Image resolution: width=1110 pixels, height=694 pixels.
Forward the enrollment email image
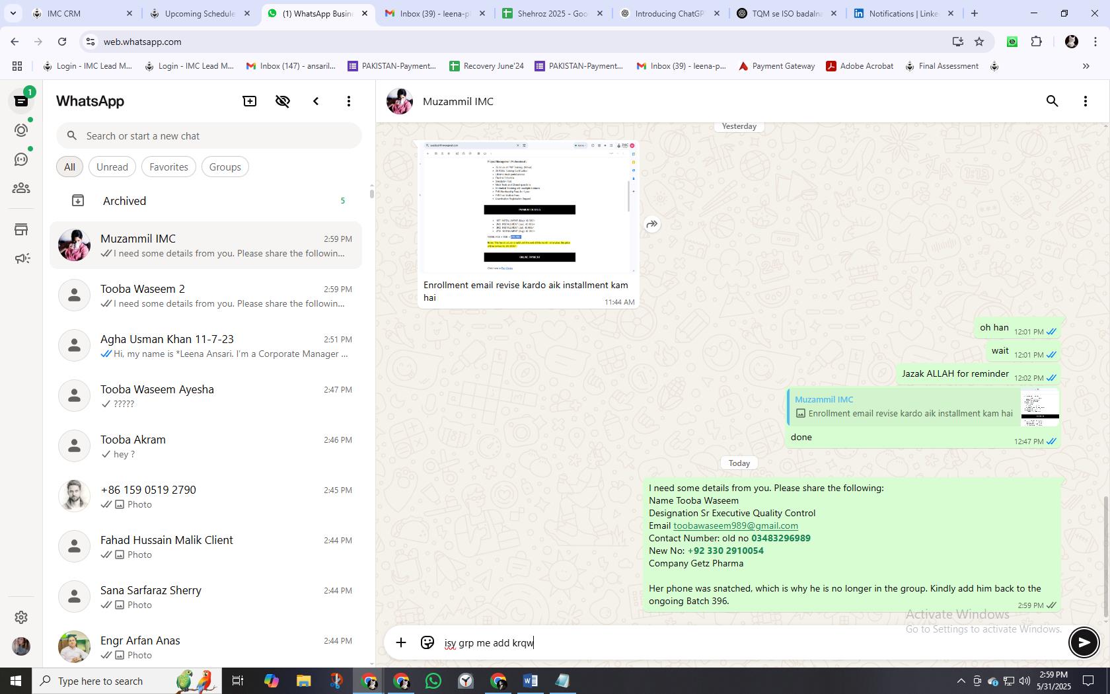(x=652, y=225)
